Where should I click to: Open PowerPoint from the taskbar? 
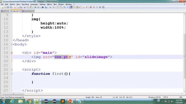(71, 101)
